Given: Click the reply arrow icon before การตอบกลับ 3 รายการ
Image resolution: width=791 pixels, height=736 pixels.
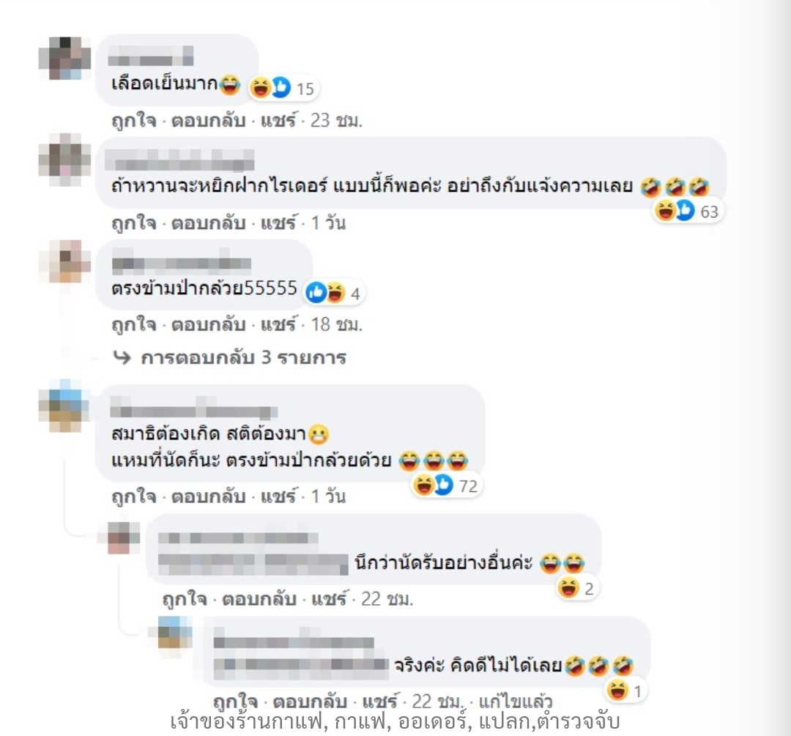Looking at the screenshot, I should tap(122, 357).
